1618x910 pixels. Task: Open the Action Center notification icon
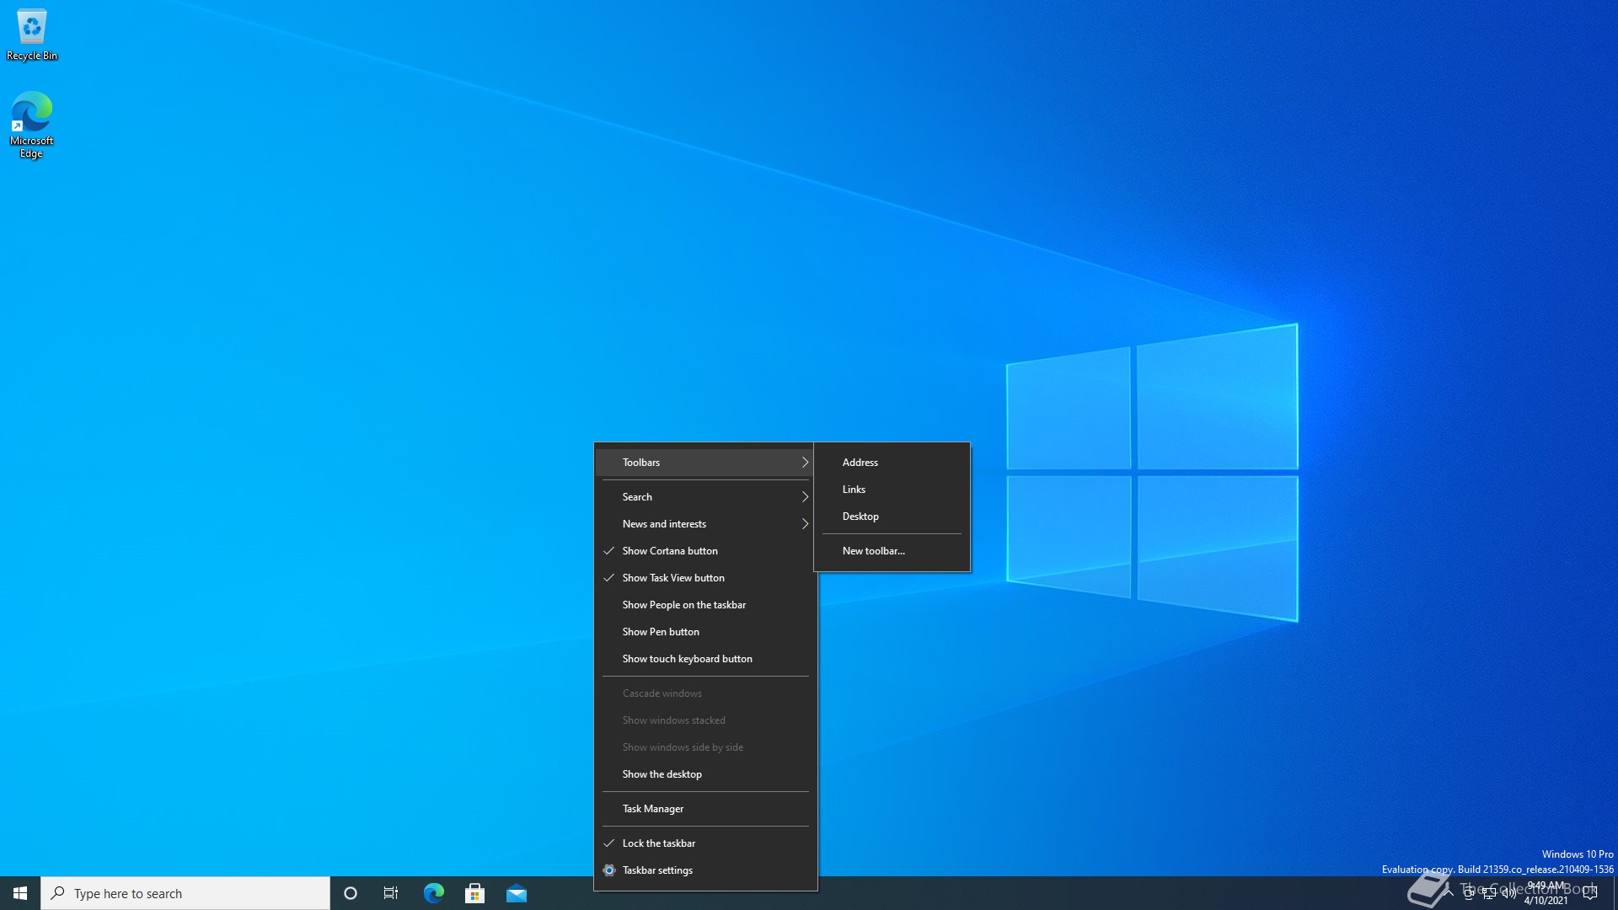click(x=1590, y=893)
